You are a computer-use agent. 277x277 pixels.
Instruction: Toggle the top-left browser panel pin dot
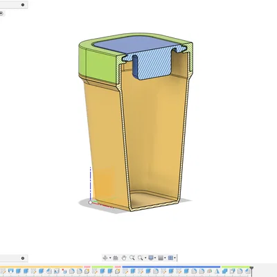23,5
